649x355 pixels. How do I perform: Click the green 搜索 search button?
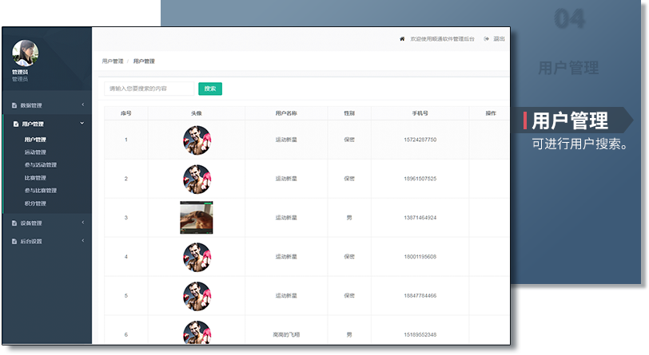[x=209, y=89]
